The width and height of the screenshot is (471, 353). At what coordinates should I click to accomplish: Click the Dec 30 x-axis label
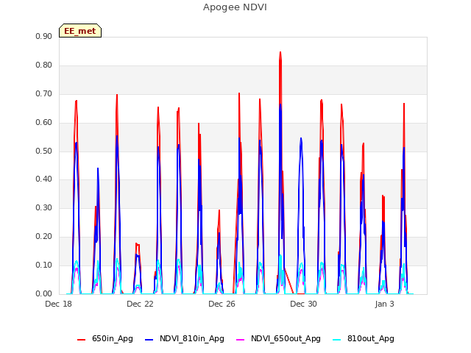pyautogui.click(x=304, y=304)
